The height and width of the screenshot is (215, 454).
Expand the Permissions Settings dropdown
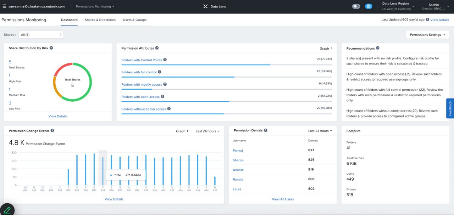427,35
